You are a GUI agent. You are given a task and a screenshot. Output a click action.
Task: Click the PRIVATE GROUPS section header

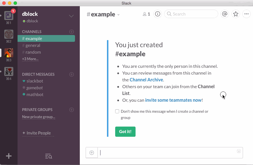tap(37, 110)
